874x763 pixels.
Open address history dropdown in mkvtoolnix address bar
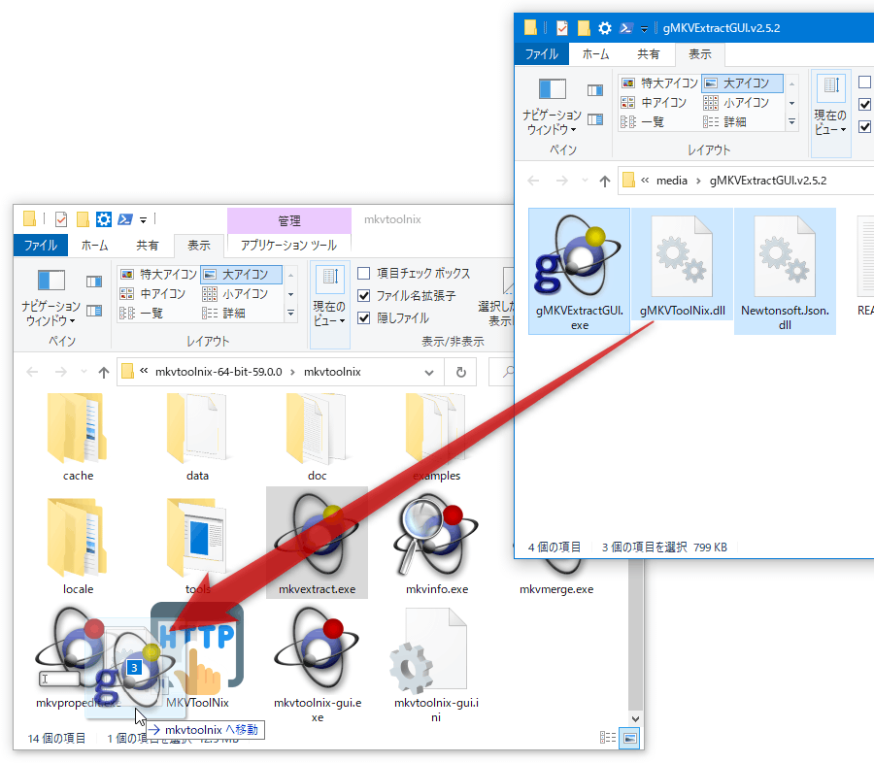(428, 373)
